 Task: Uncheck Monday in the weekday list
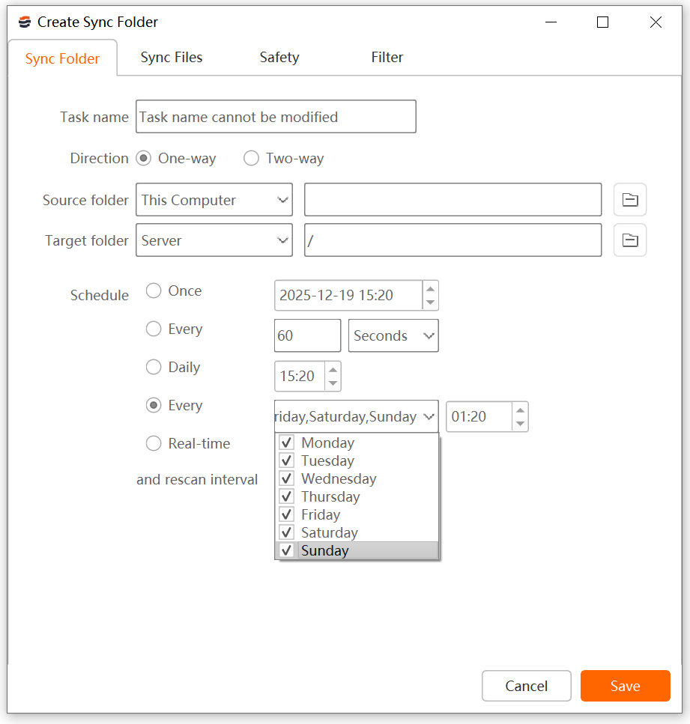click(x=286, y=442)
